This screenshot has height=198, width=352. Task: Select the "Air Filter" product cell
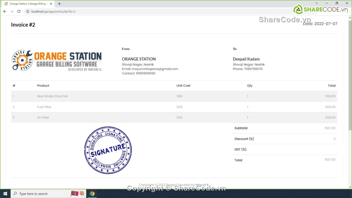point(43,118)
